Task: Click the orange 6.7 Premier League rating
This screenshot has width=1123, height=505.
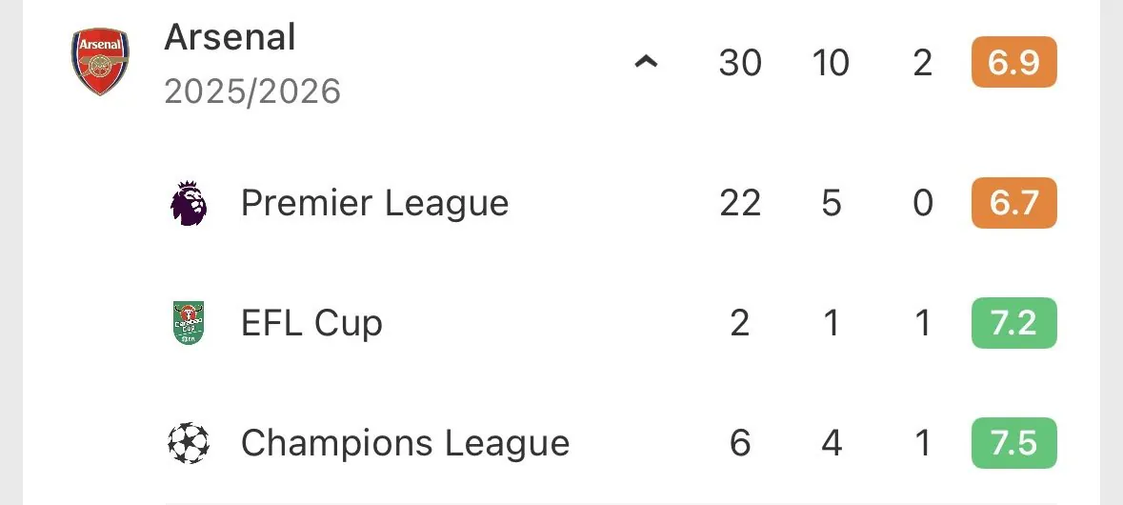Action: click(x=1013, y=203)
